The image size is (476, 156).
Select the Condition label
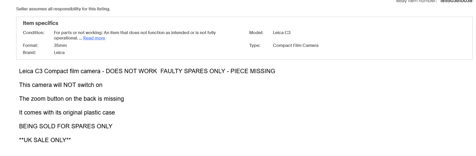(33, 33)
